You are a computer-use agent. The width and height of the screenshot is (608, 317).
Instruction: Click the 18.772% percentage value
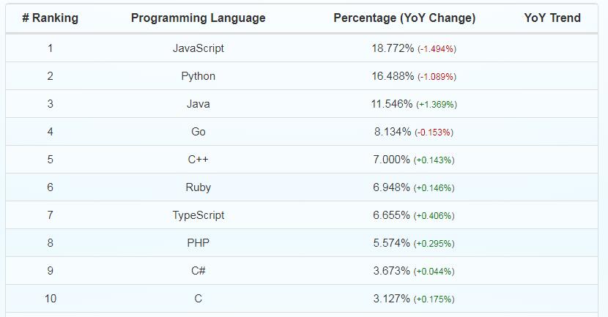pos(393,48)
